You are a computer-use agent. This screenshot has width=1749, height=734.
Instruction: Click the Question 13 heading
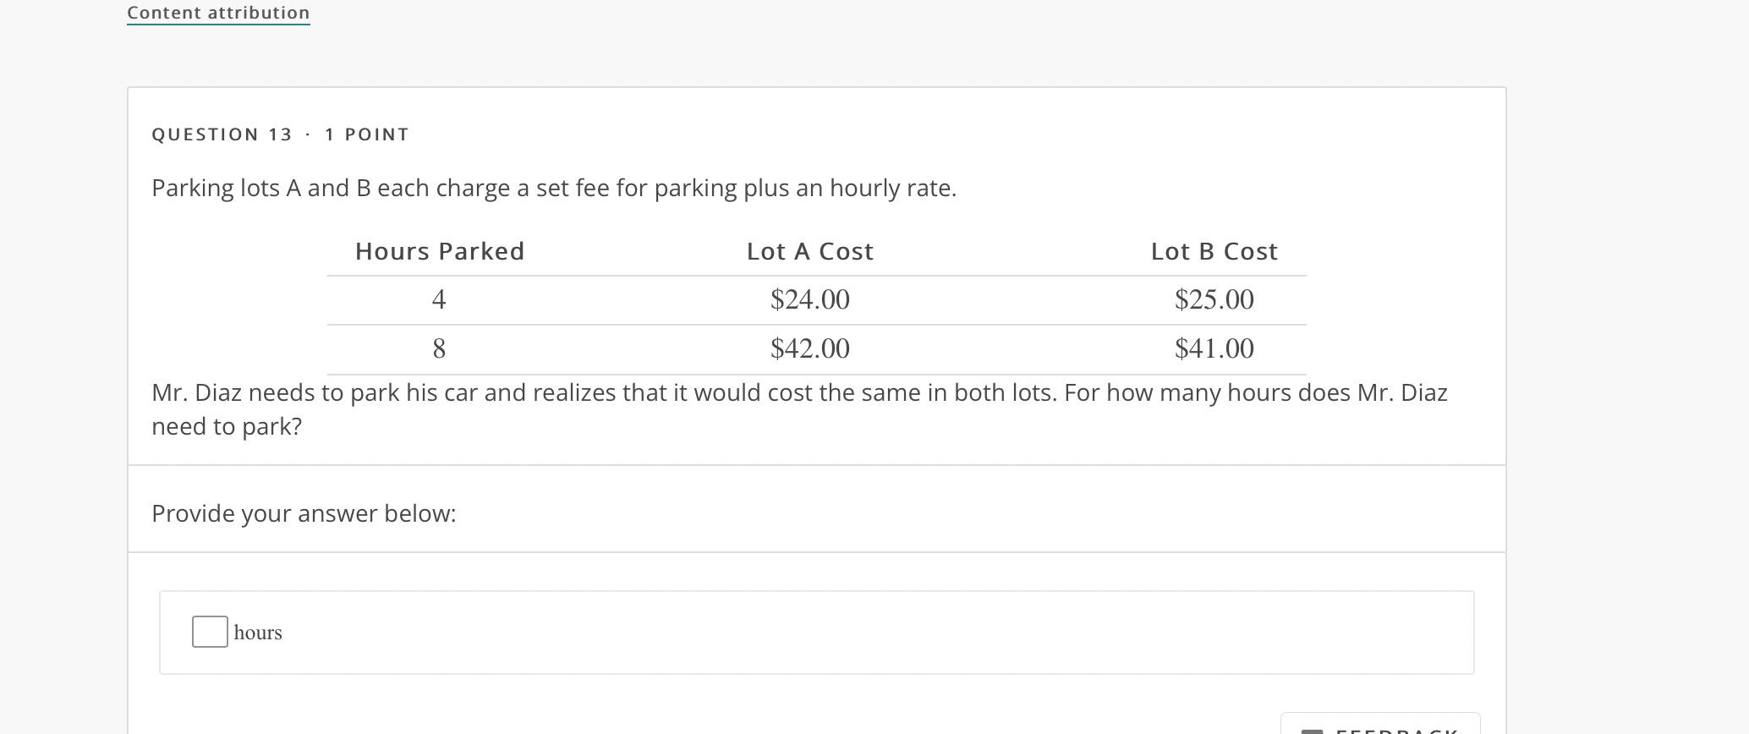click(222, 134)
